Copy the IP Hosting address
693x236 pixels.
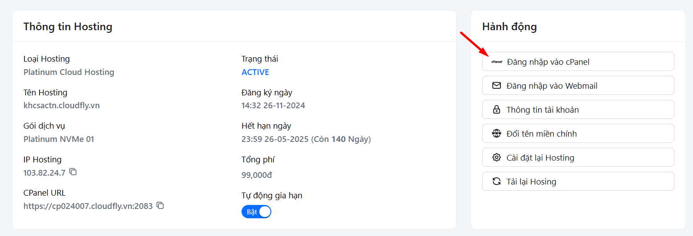point(73,172)
